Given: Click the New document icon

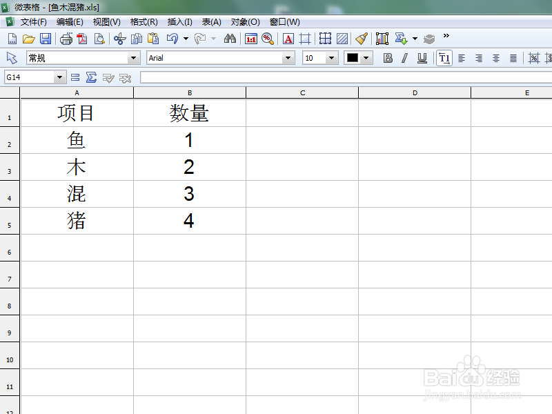Looking at the screenshot, I should point(12,39).
